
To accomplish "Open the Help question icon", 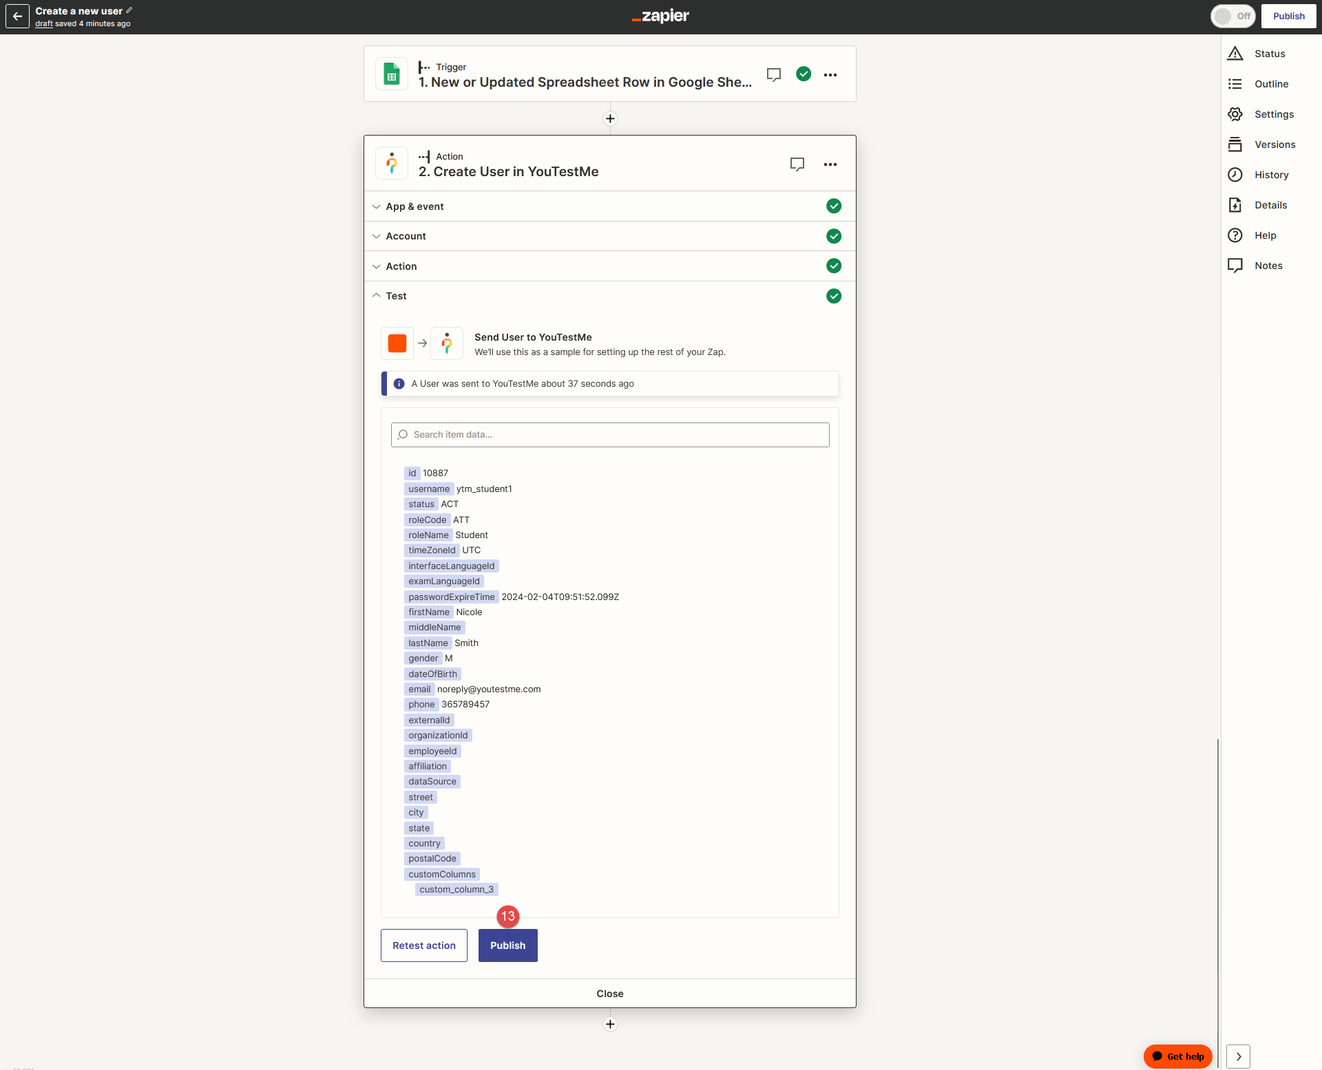I will coord(1235,235).
